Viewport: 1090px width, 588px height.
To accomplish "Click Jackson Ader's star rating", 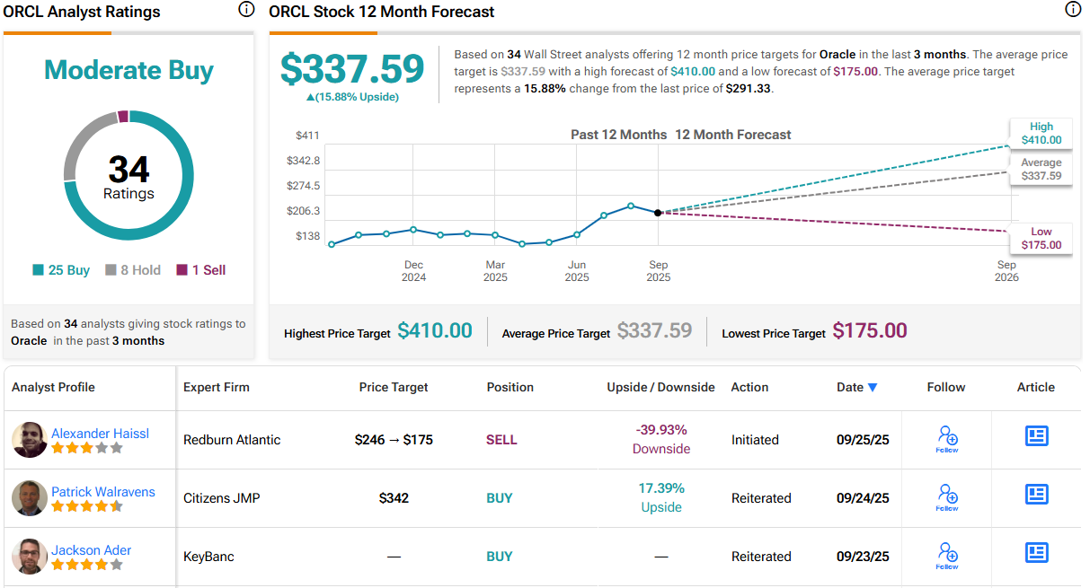I will click(x=86, y=565).
